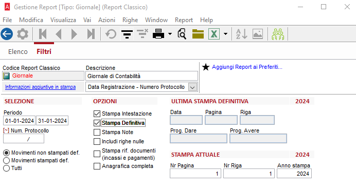Click the Ultima Stampa Riga field
Screen dimensions: 356x188
click(x=257, y=120)
